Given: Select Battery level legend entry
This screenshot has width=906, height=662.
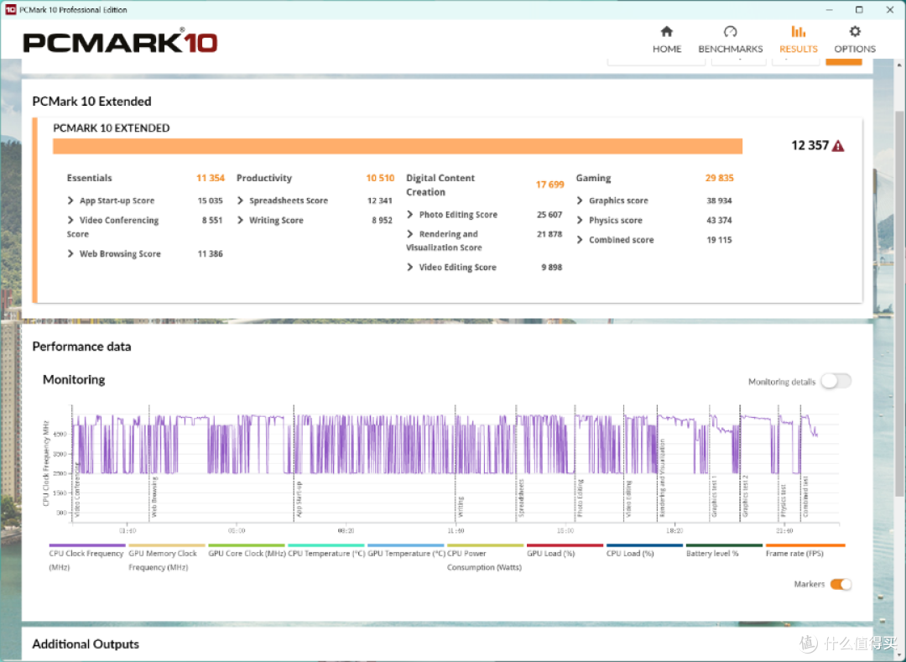Looking at the screenshot, I should [x=724, y=553].
